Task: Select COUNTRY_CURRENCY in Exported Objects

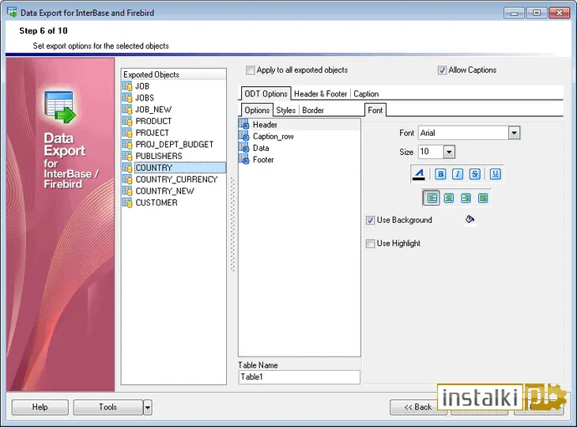Action: 176,179
